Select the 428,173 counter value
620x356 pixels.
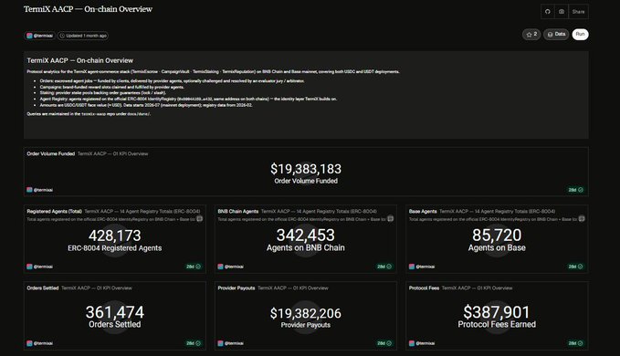pyautogui.click(x=115, y=236)
